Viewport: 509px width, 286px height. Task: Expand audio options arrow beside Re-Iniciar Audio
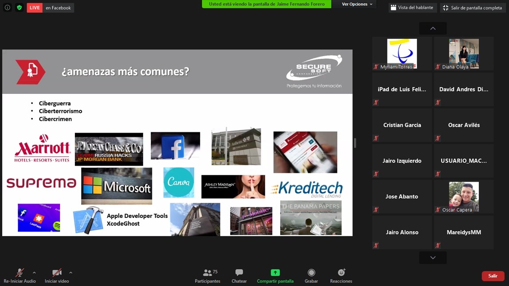click(x=34, y=273)
